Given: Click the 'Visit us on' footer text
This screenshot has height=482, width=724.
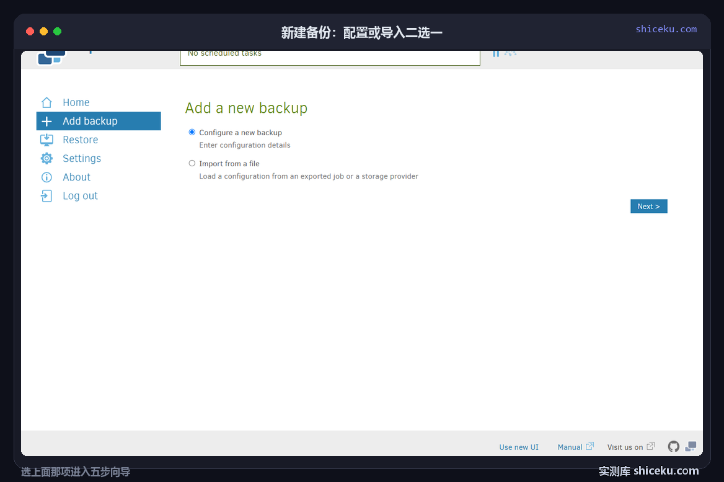Looking at the screenshot, I should pos(625,447).
